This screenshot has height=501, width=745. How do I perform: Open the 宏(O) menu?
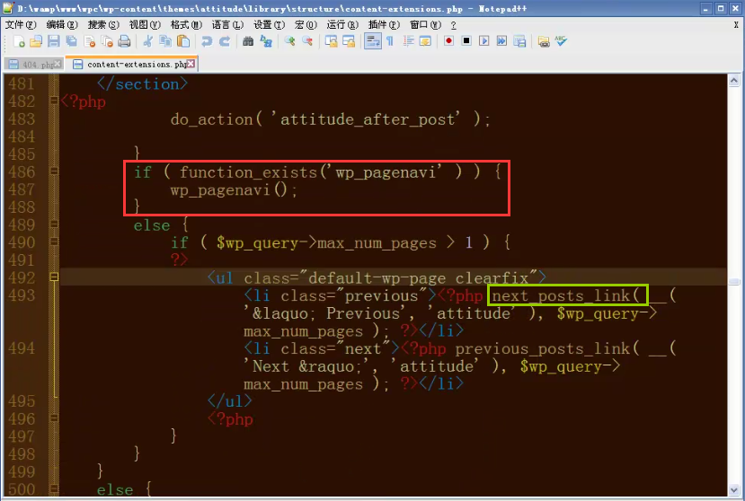click(x=306, y=25)
